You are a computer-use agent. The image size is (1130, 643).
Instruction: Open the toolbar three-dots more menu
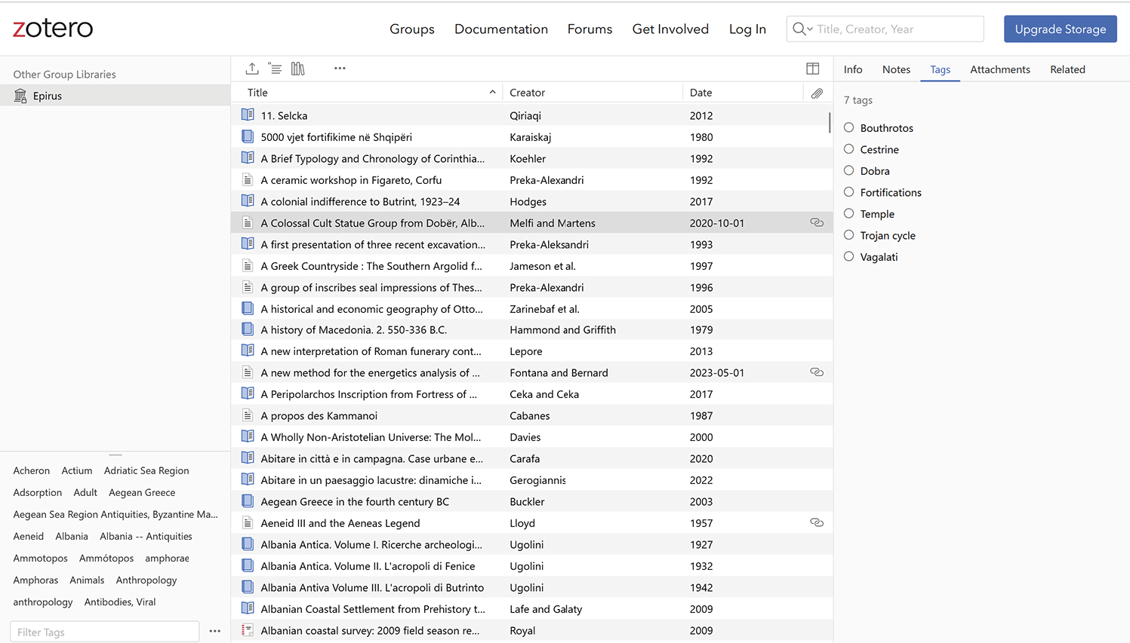340,69
